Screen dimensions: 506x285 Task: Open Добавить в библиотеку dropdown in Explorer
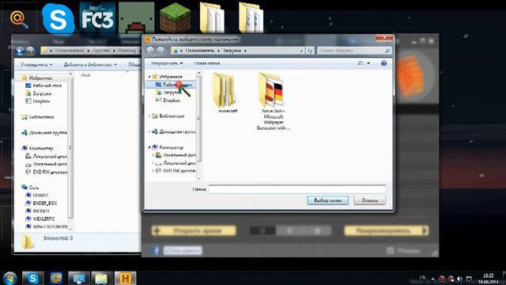(x=90, y=65)
